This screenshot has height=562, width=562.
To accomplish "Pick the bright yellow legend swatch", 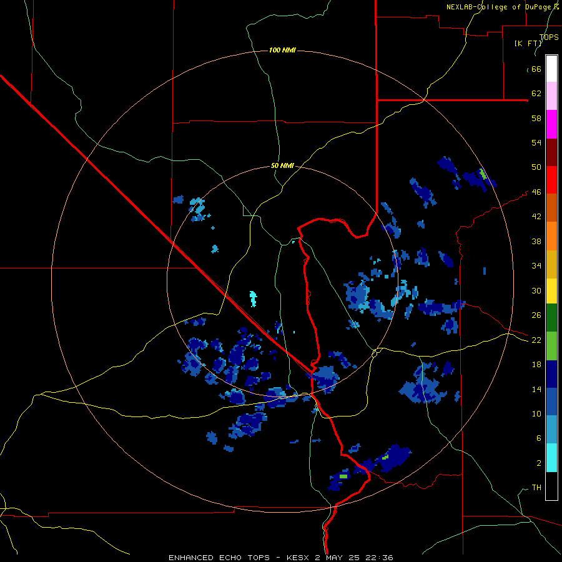I will tap(551, 290).
